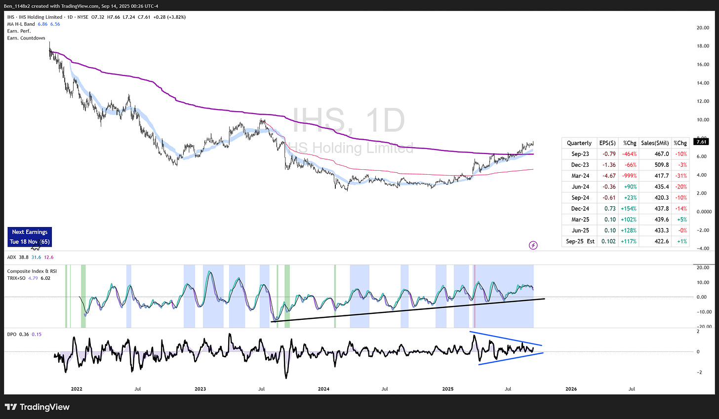Select the Mar-25 quarter row label
This screenshot has height=419, width=719.
tap(580, 219)
